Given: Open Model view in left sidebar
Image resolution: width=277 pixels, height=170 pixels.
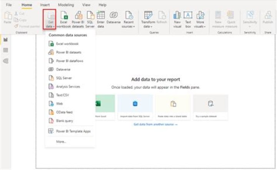Looking at the screenshot, I should click(6, 61).
